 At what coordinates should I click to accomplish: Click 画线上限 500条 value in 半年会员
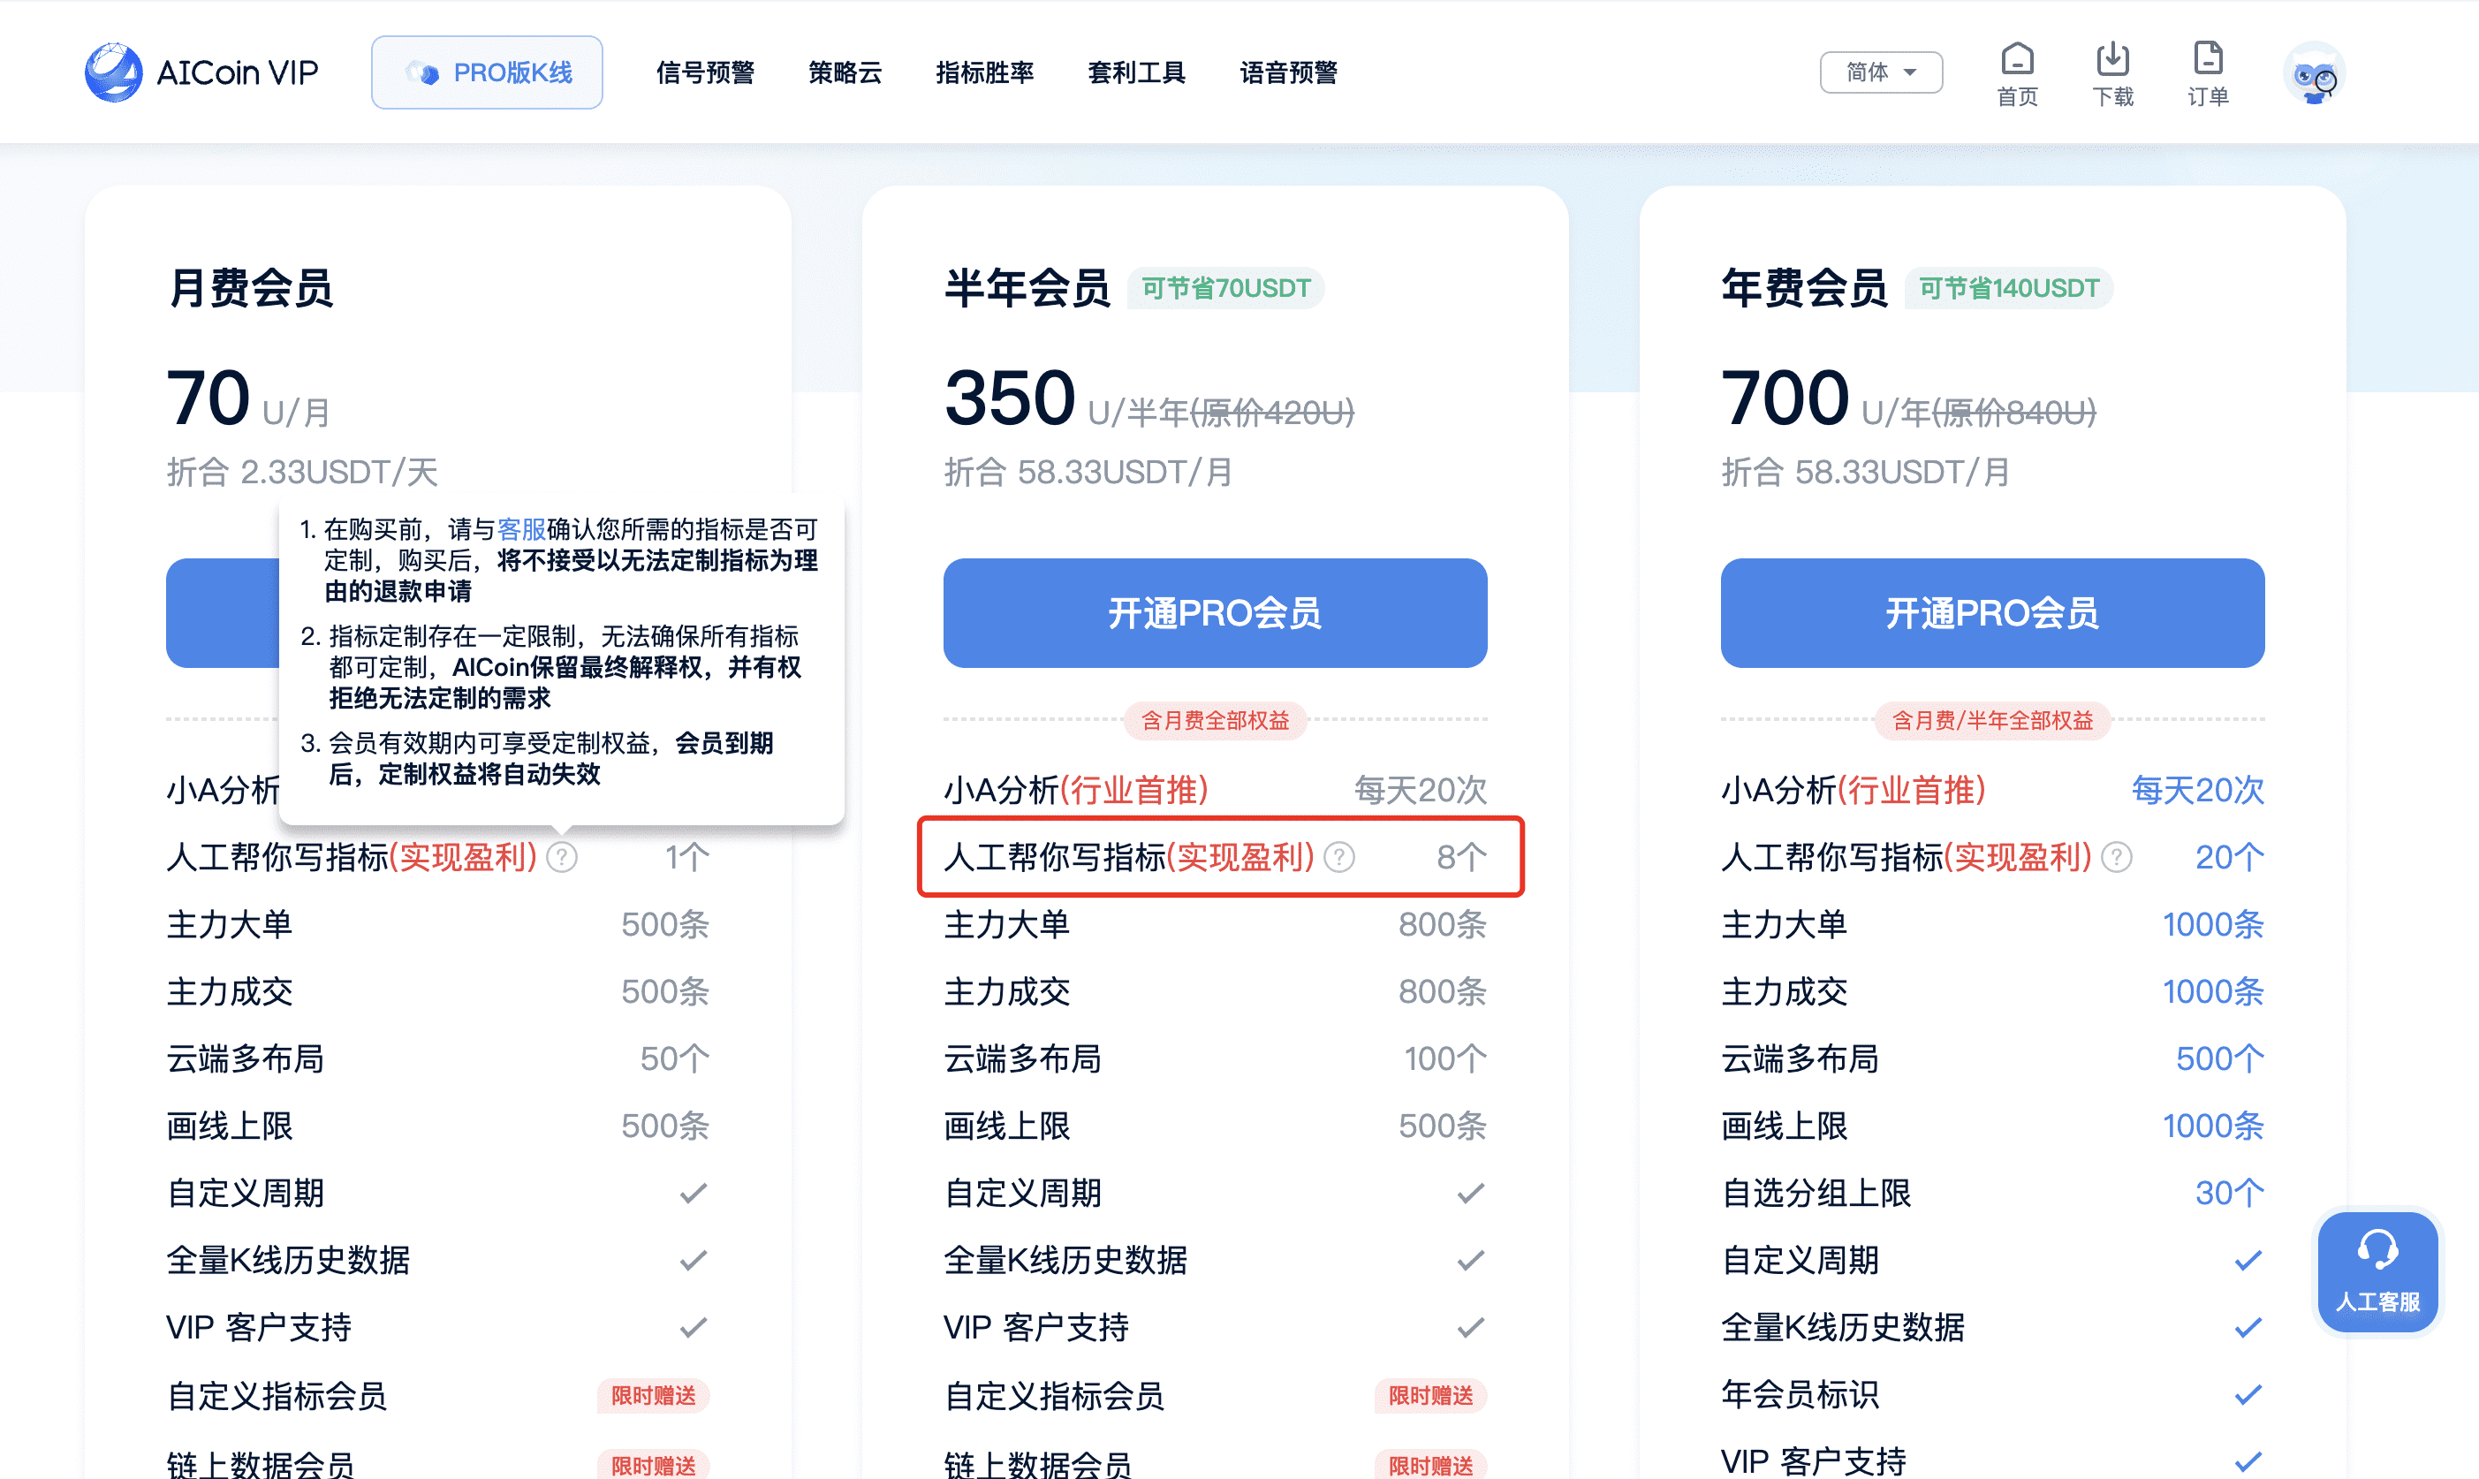[1442, 1126]
